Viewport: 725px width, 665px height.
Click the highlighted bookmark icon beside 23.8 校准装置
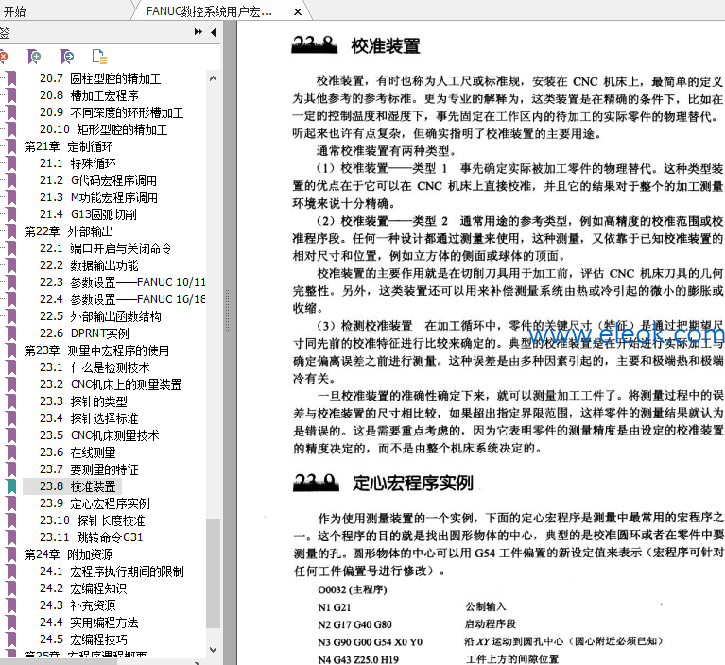11,486
